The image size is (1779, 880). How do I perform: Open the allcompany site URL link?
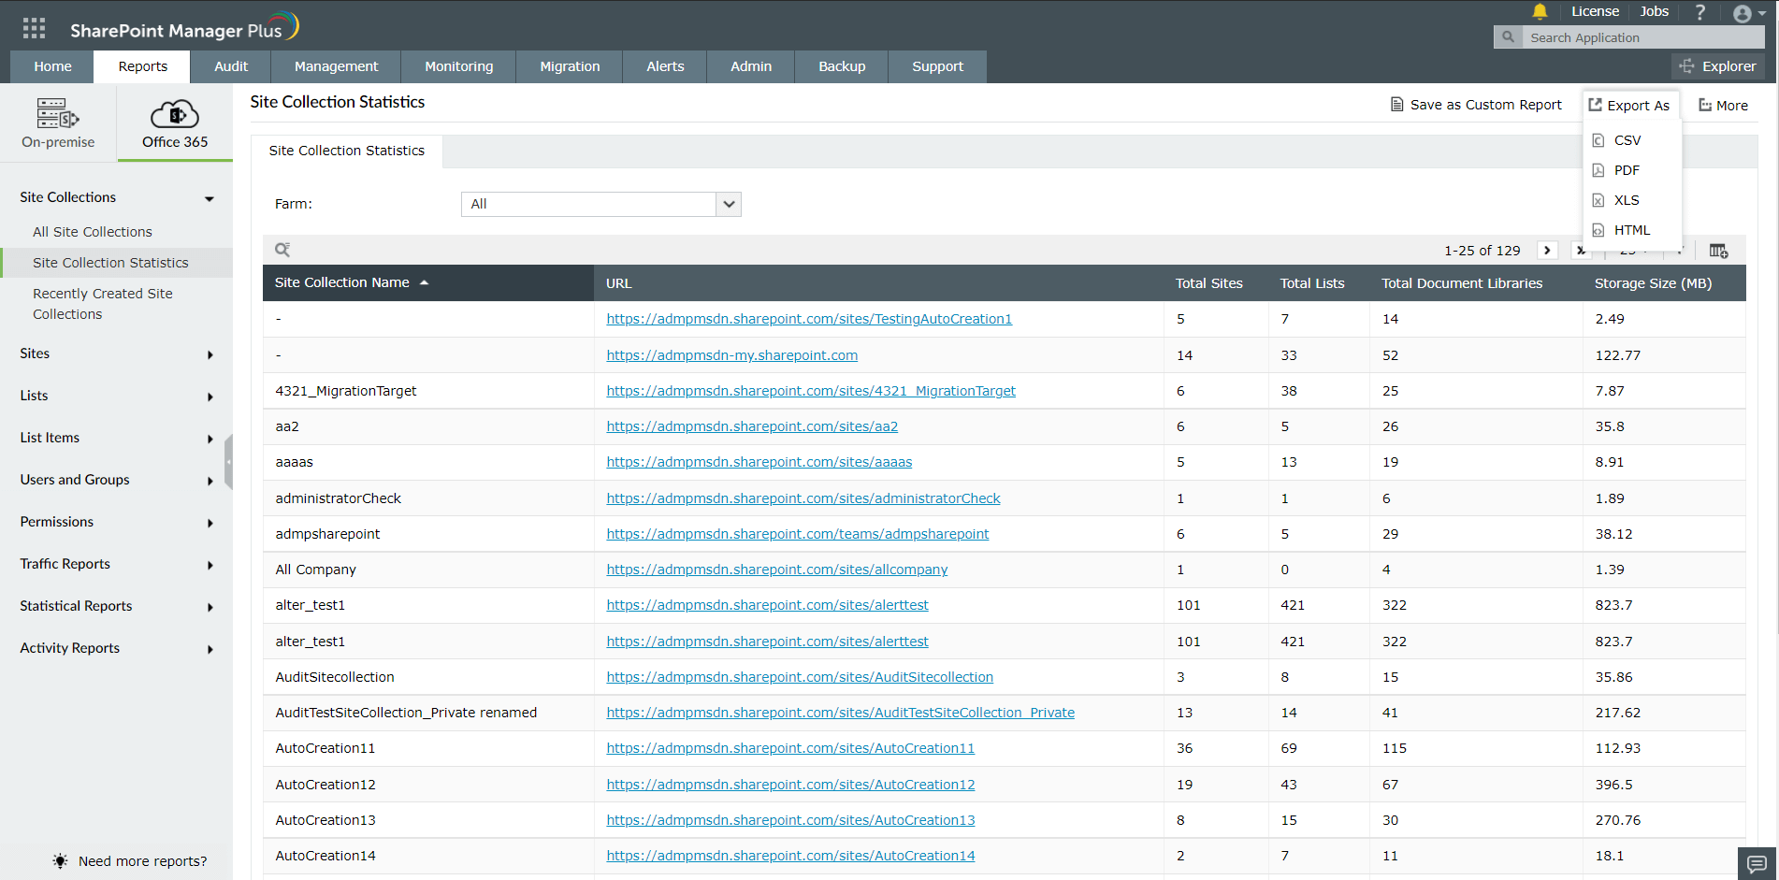[776, 569]
